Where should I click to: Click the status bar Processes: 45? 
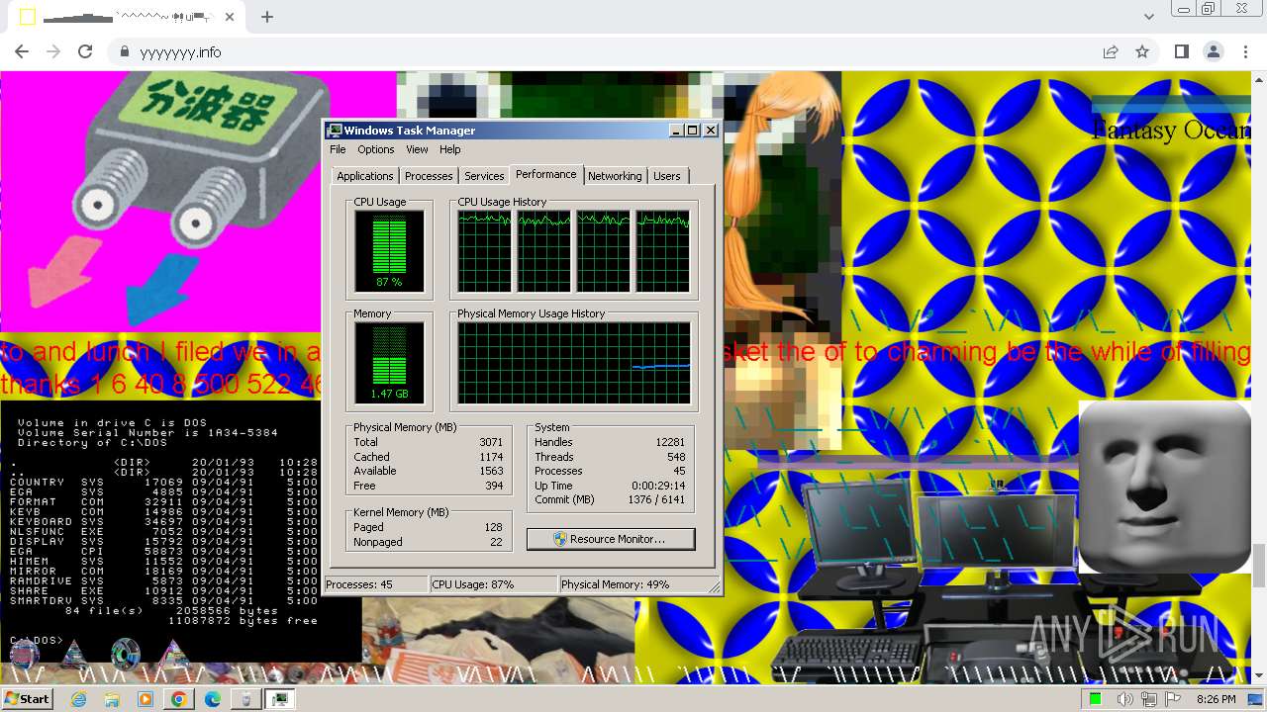(376, 584)
